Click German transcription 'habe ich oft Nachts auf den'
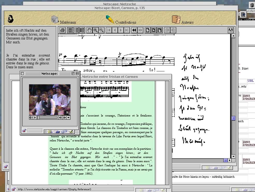The width and height of the screenshot is (255, 192). [26, 30]
